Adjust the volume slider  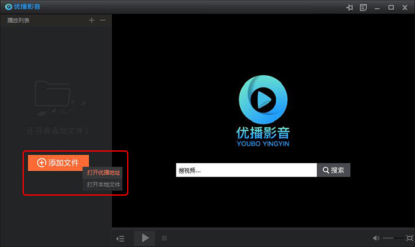(392, 238)
